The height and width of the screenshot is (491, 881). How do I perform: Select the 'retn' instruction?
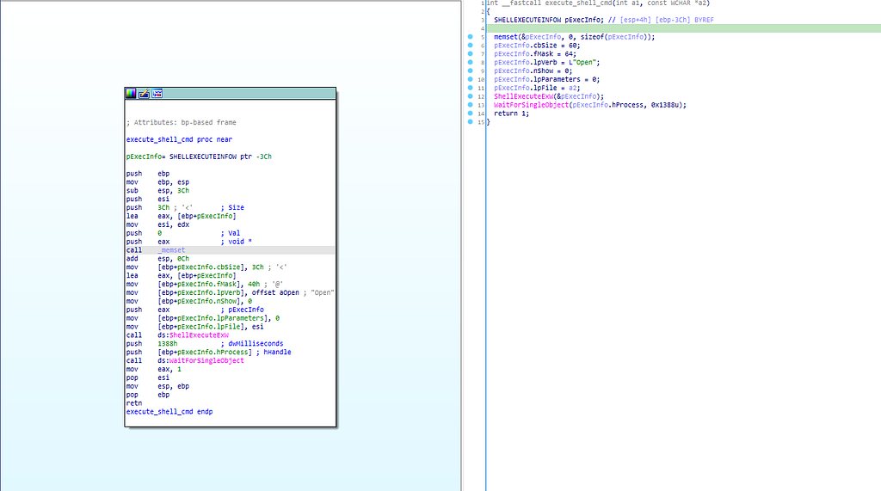coord(133,403)
